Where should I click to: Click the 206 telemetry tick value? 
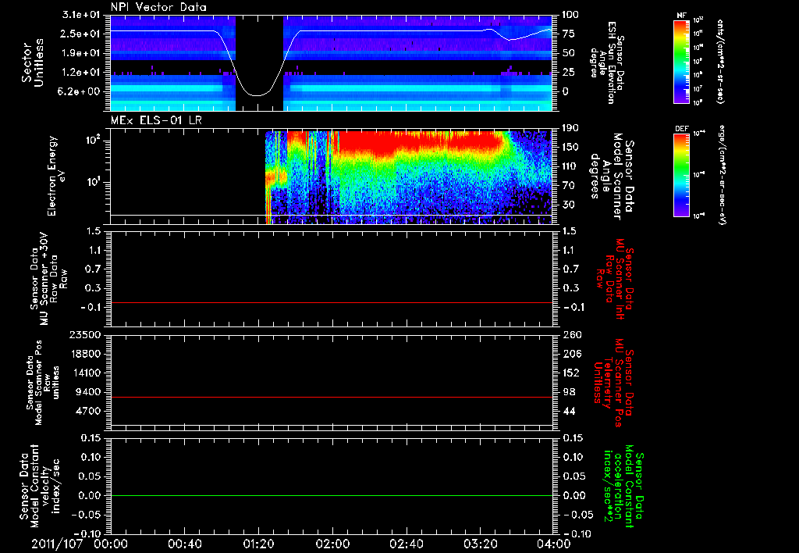pos(570,354)
